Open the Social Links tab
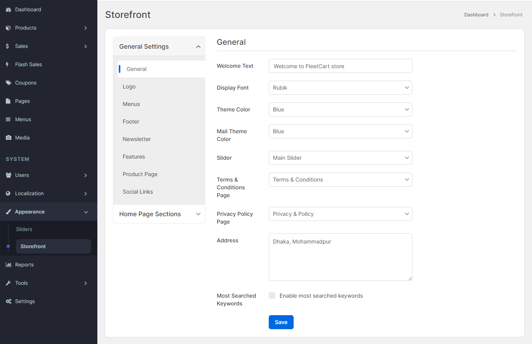Image resolution: width=532 pixels, height=344 pixels. click(x=137, y=192)
